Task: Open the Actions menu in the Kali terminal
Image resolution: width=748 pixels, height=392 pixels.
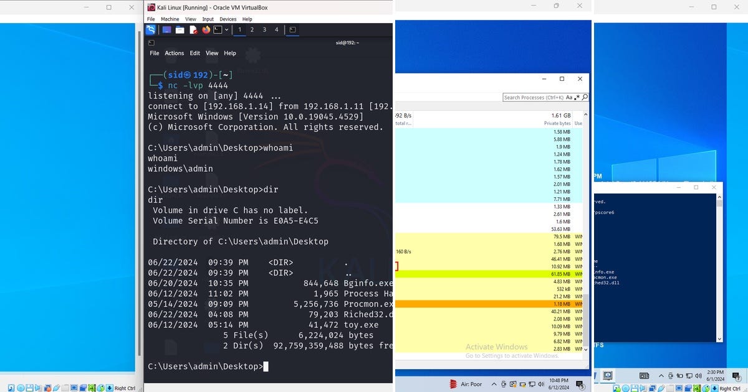Action: tap(174, 53)
